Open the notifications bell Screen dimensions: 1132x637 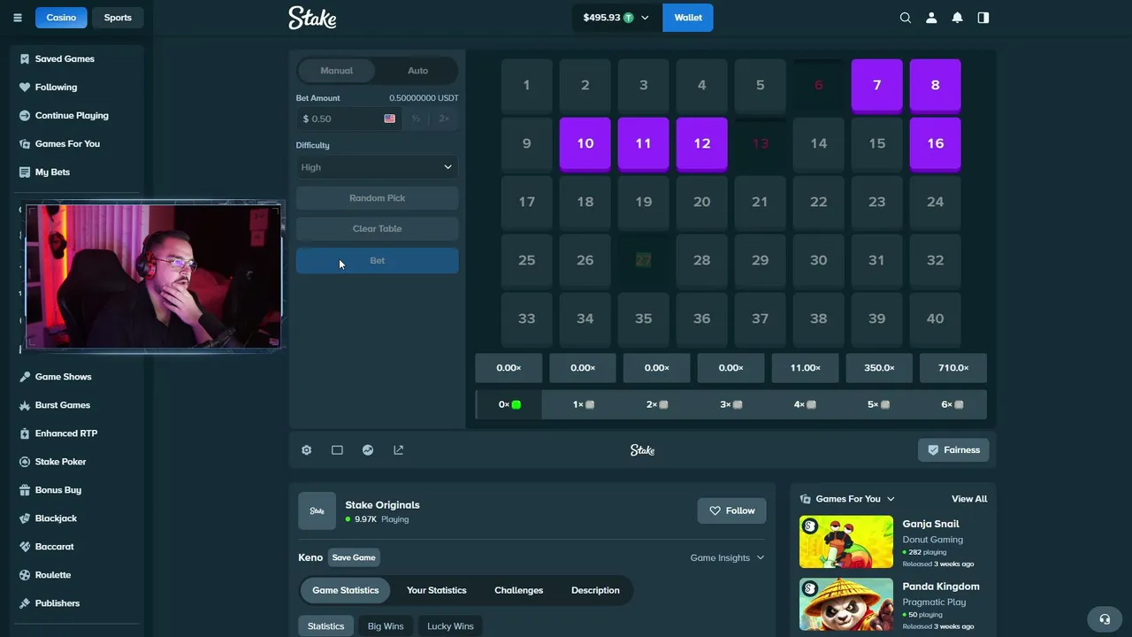click(x=957, y=18)
